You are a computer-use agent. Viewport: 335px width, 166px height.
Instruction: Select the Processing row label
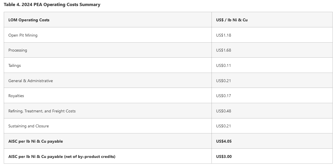(x=18, y=50)
